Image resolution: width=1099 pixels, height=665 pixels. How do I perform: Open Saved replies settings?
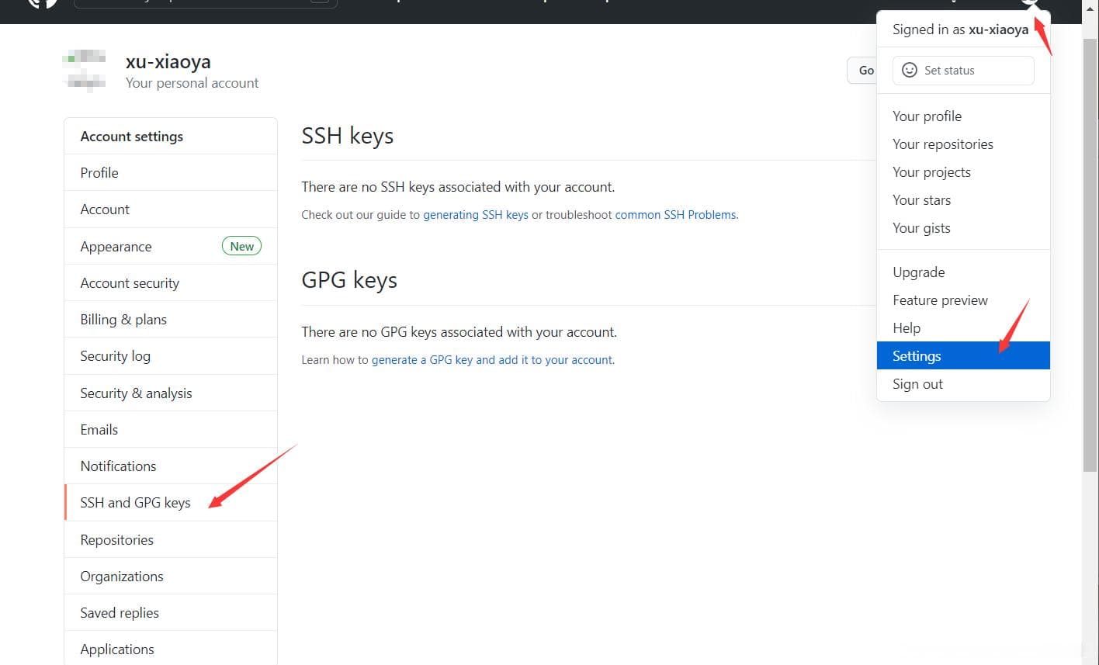pyautogui.click(x=171, y=613)
